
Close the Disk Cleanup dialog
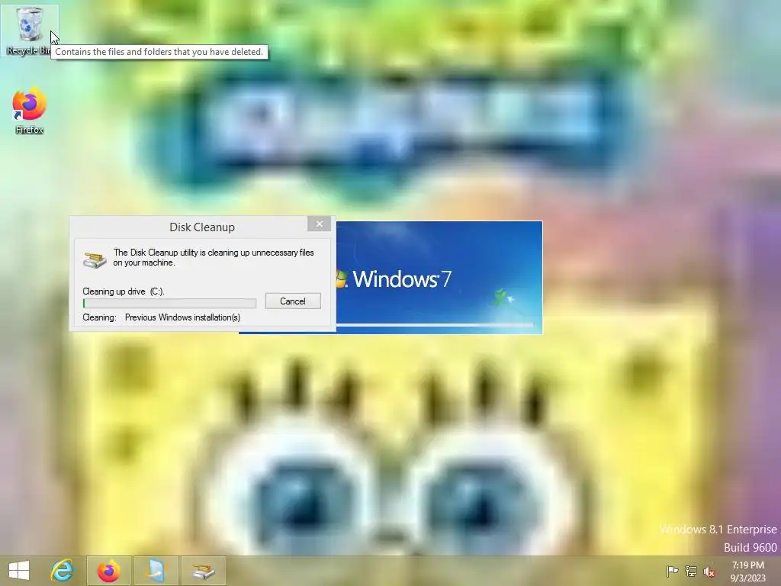(320, 224)
